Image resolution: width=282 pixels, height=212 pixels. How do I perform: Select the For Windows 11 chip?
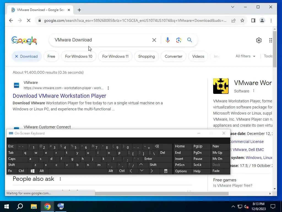coord(115,56)
